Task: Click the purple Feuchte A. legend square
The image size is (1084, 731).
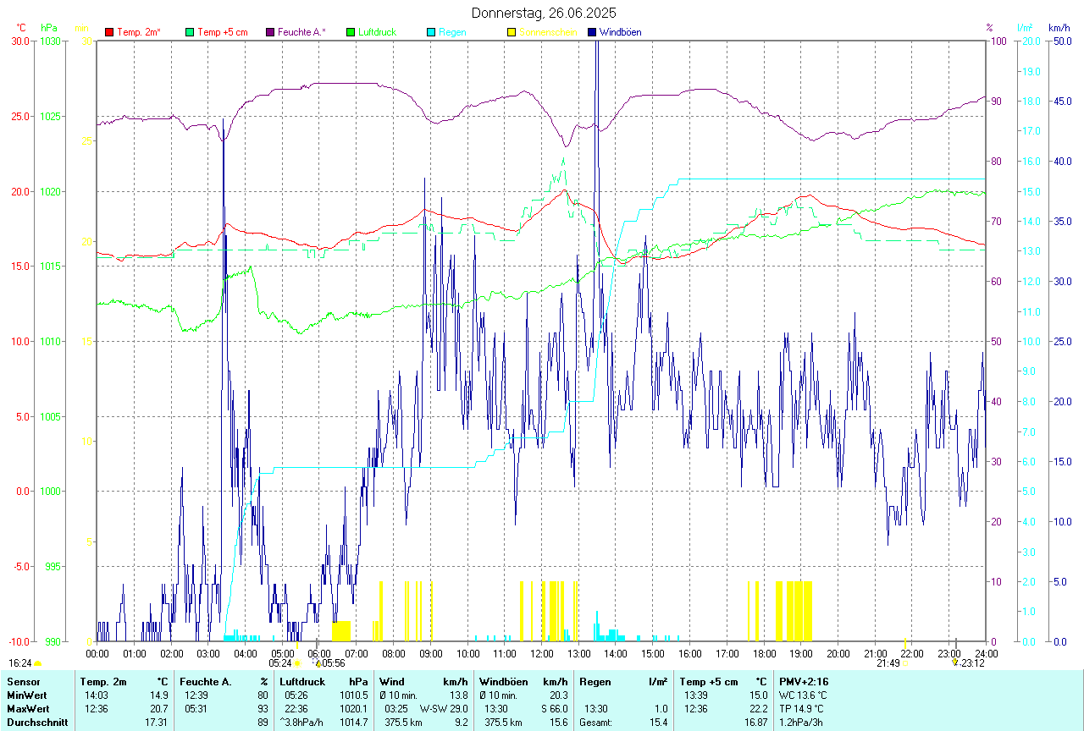Action: 270,32
